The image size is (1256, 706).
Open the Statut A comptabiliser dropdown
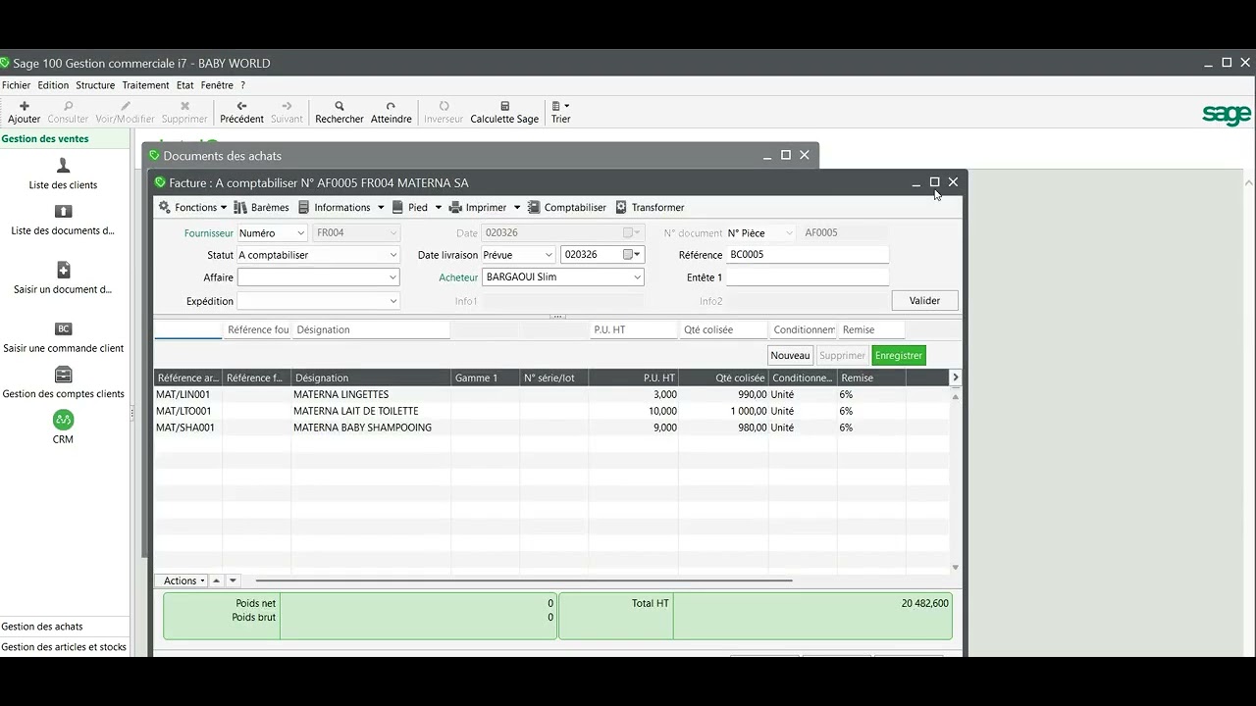(x=318, y=255)
